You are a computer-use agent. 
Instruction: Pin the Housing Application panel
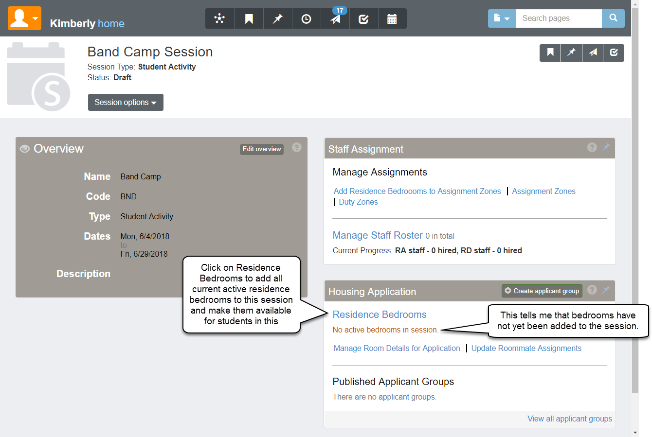[606, 290]
